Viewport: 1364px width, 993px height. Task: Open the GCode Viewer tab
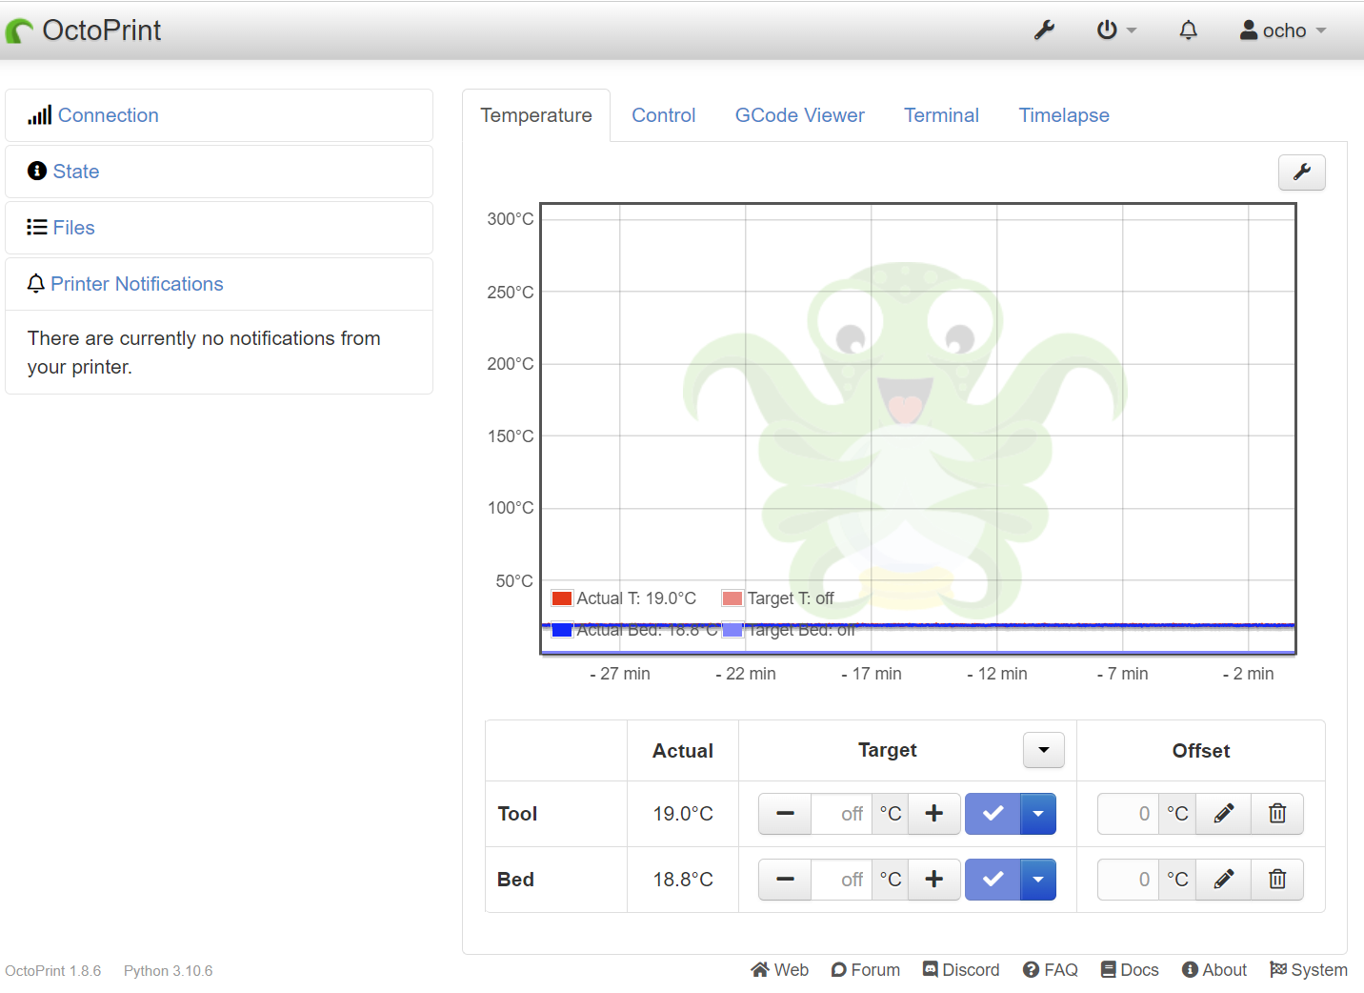[x=799, y=115]
